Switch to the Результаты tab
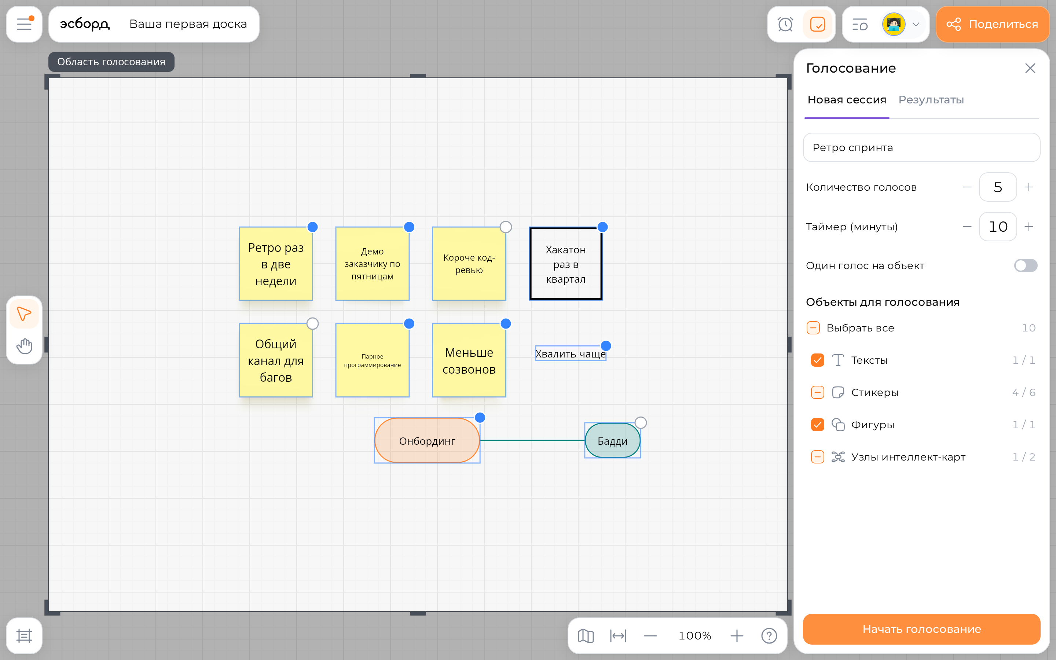 pos(931,100)
